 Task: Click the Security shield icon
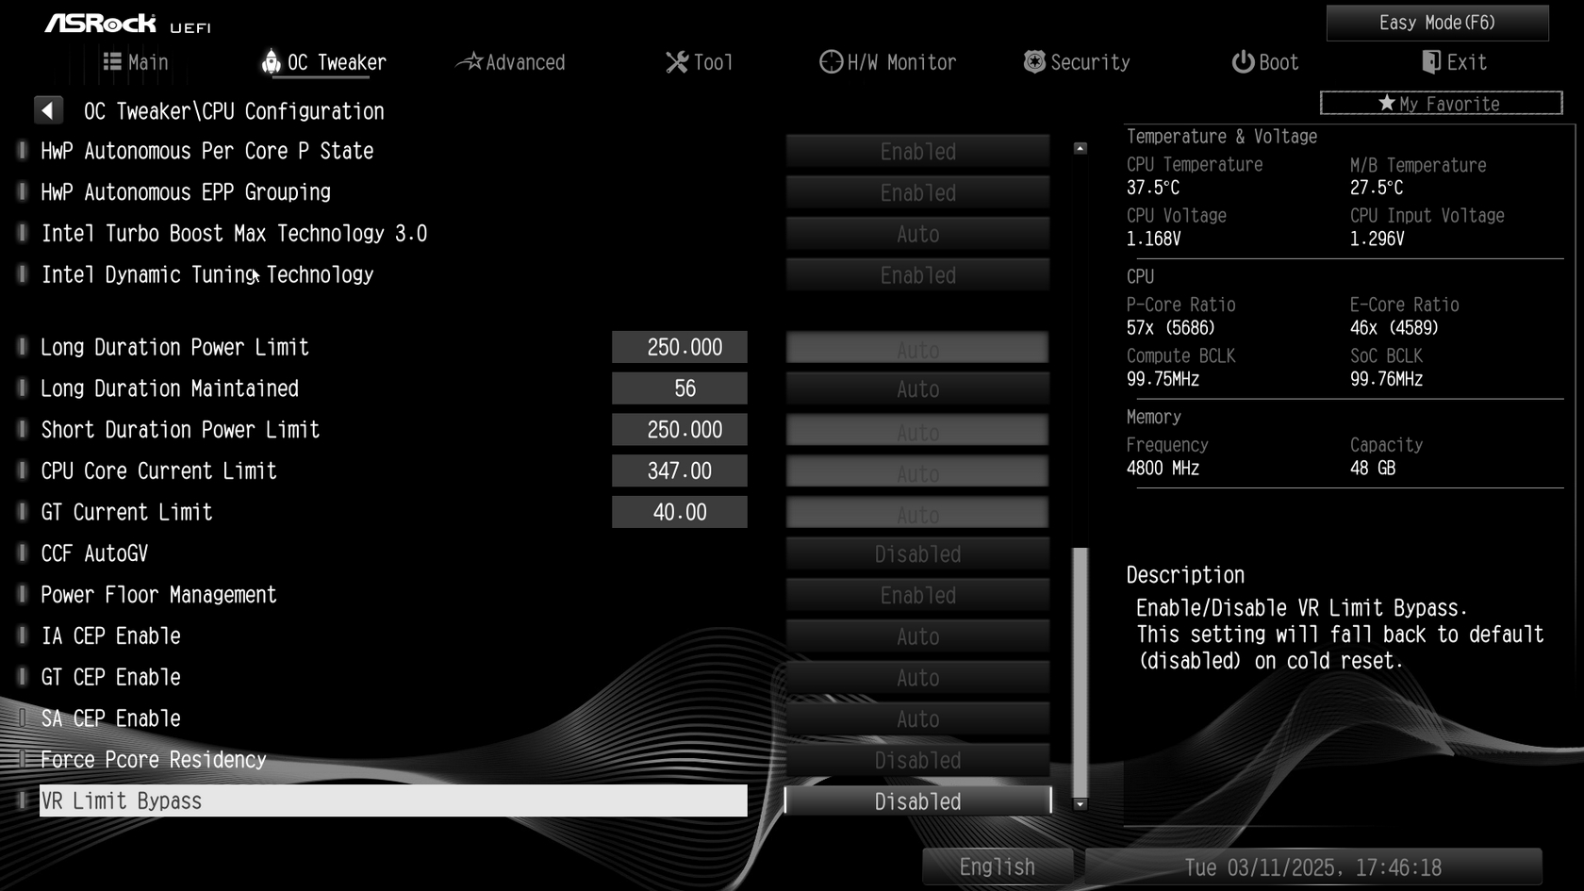point(1034,62)
